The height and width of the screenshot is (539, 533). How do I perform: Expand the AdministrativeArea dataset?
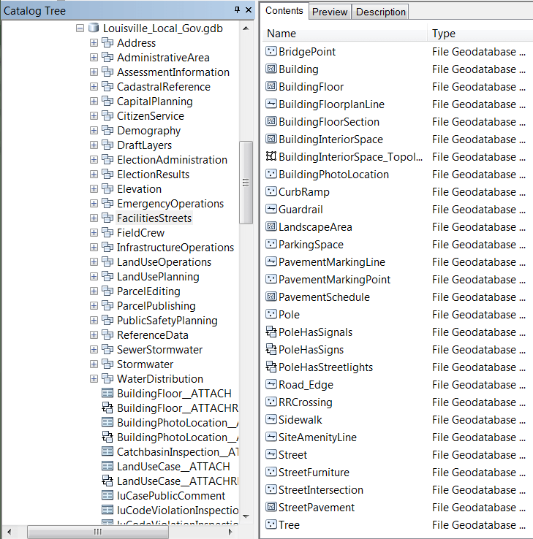click(x=94, y=58)
